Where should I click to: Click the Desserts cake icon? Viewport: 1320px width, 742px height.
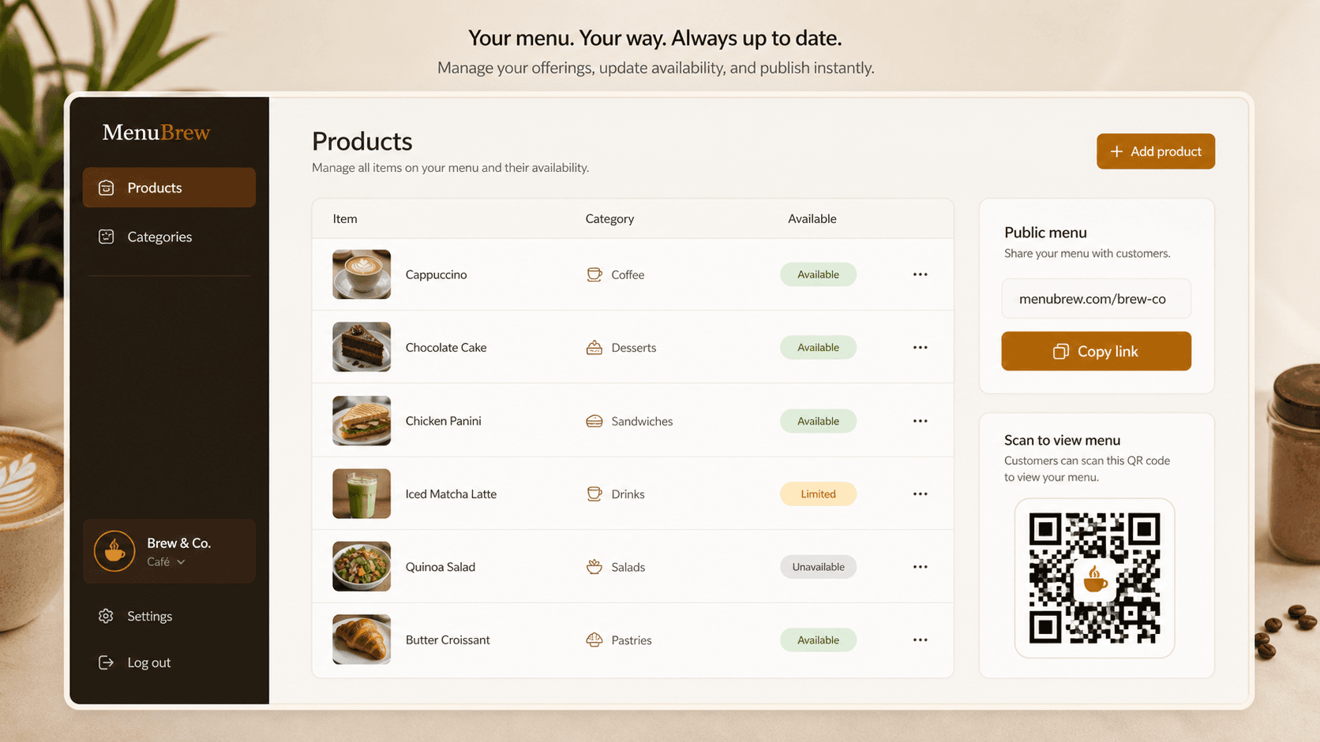(594, 347)
